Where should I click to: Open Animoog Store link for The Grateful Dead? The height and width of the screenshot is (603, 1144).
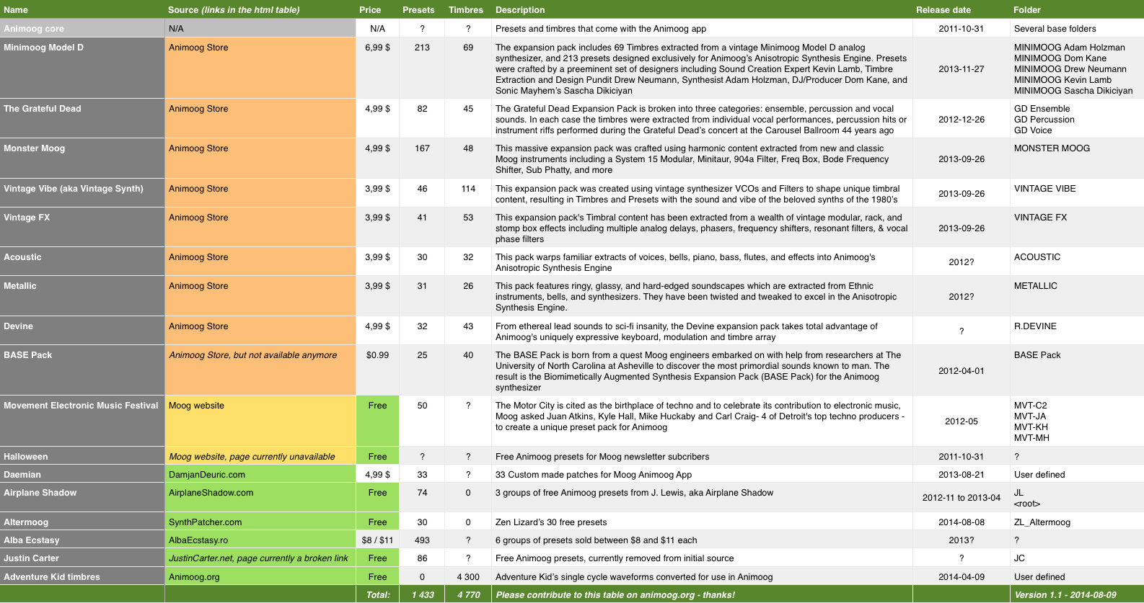click(x=198, y=109)
